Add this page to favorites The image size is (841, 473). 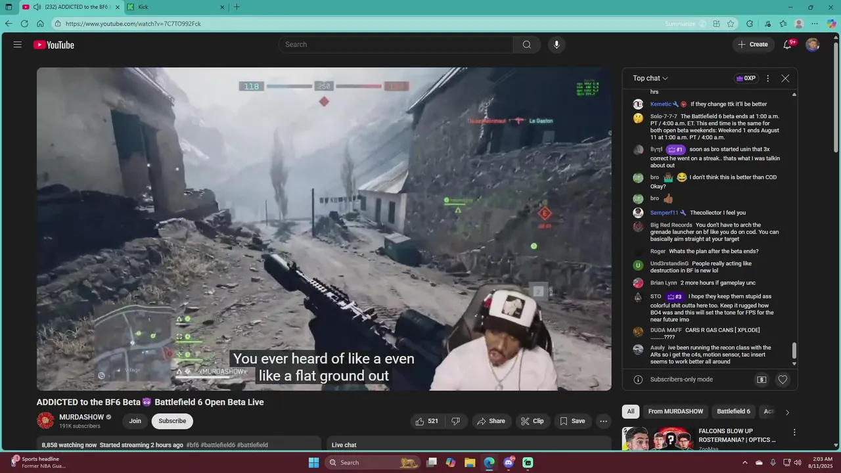pos(731,24)
